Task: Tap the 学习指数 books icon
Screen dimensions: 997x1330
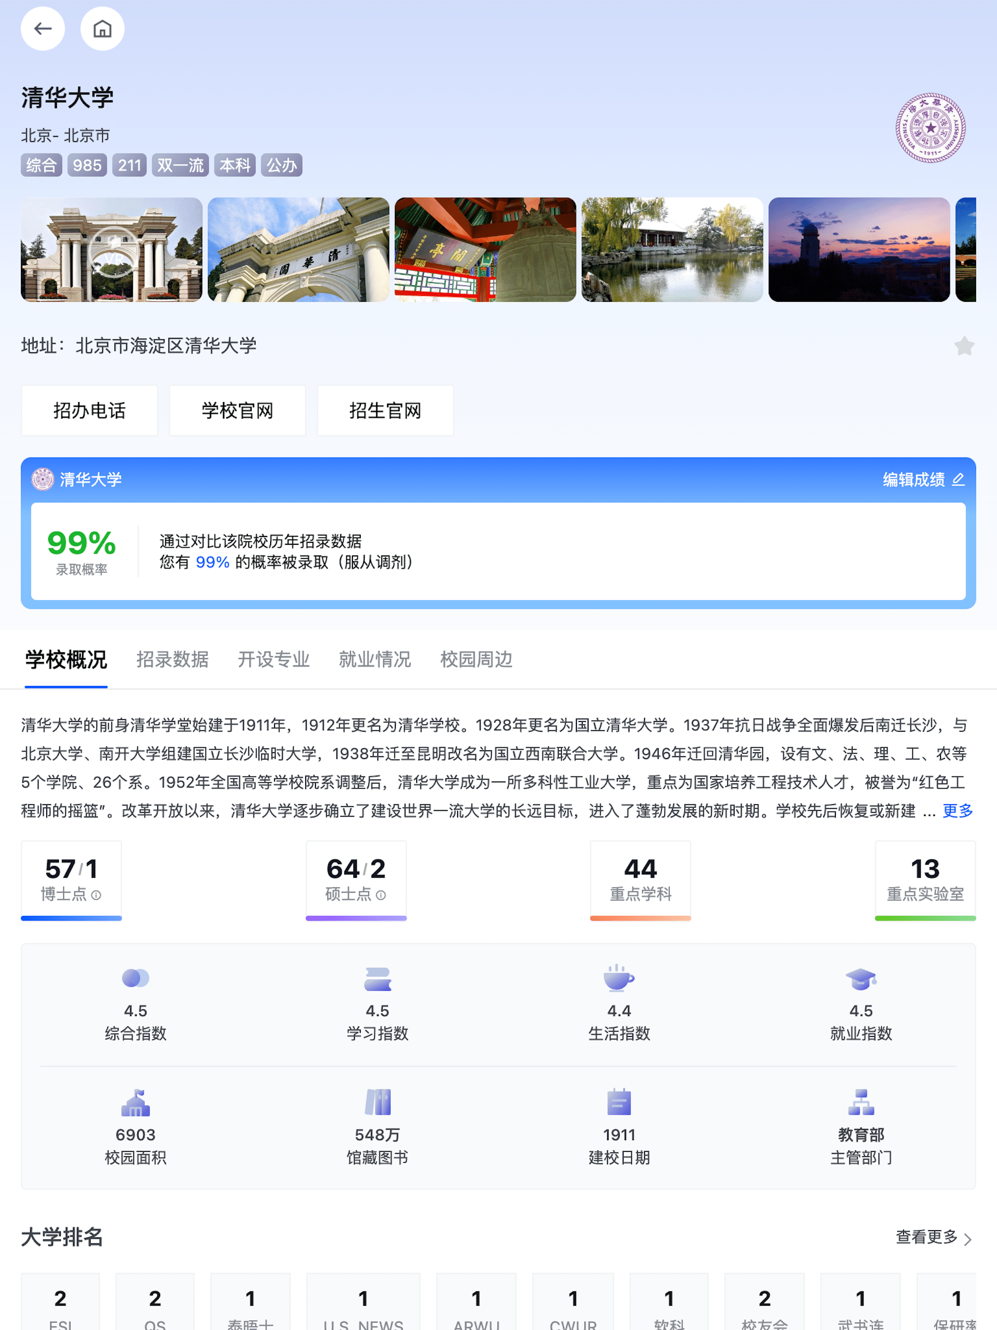Action: pos(378,979)
